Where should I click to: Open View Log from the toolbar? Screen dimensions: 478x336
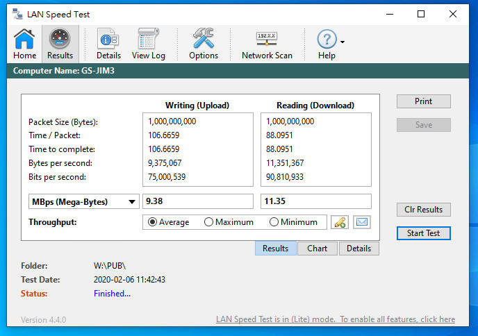[x=149, y=44]
